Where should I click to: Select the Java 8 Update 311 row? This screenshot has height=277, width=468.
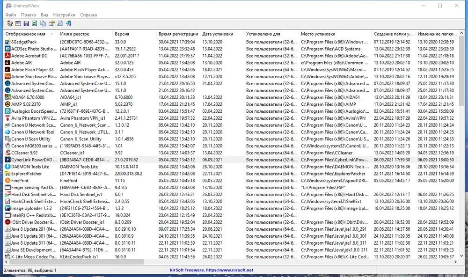[231, 243]
